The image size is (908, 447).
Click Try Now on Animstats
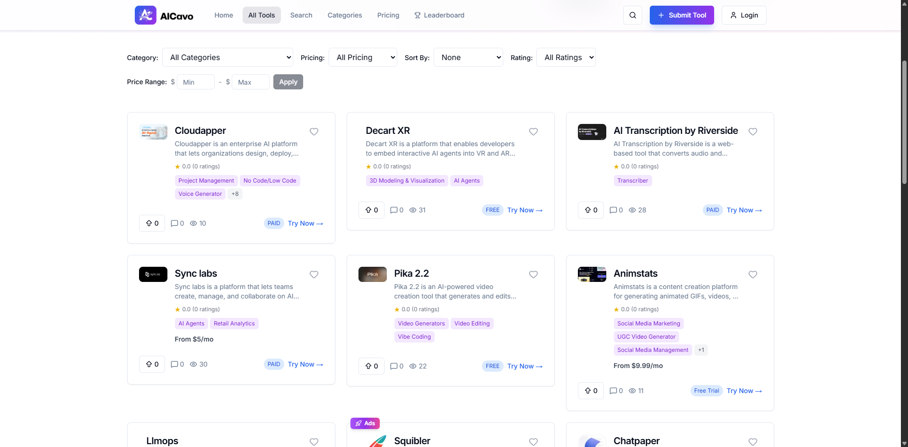[744, 391]
